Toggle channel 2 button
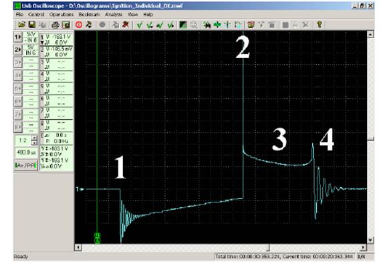This screenshot has width=381, height=266. (18, 50)
